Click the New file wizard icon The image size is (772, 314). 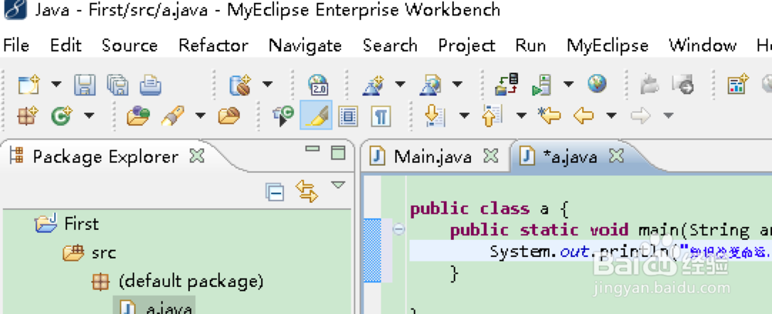click(29, 85)
